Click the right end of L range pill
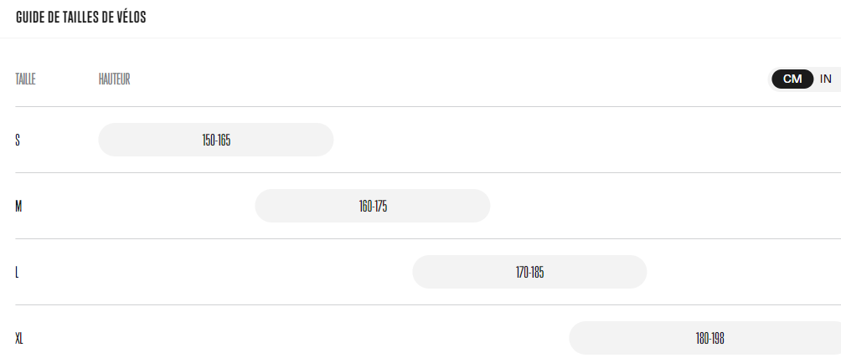 (638, 272)
